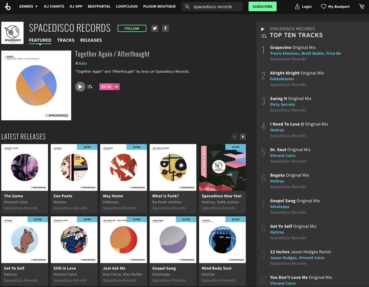Open My Beatport heart icon
Viewport: 369px width, 287px height.
323,6
